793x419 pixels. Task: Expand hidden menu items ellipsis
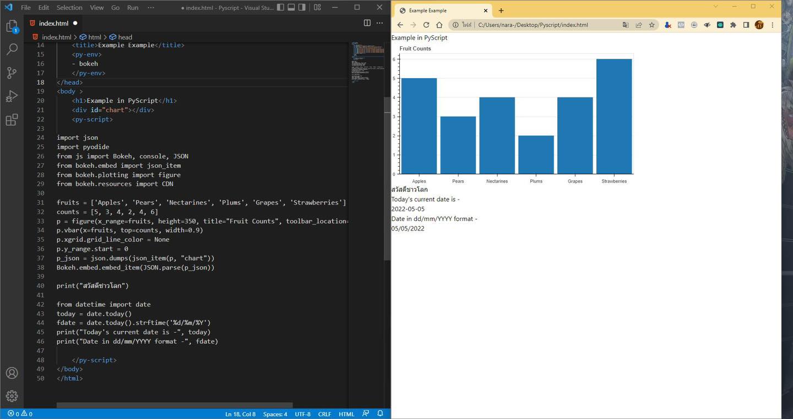(151, 8)
